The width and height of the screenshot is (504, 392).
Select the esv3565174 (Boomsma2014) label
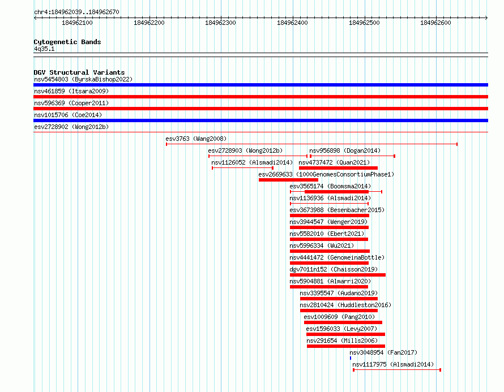tap(330, 186)
